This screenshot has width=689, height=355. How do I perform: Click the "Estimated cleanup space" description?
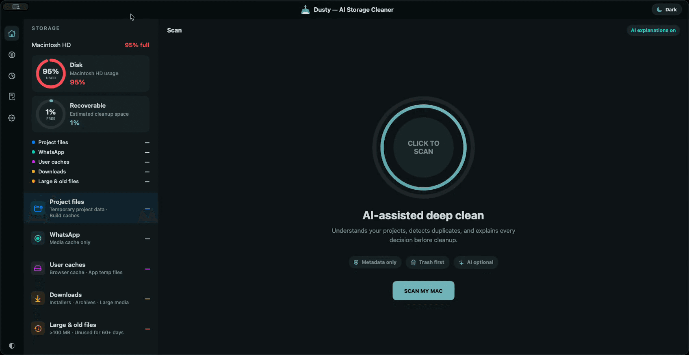[x=99, y=114]
